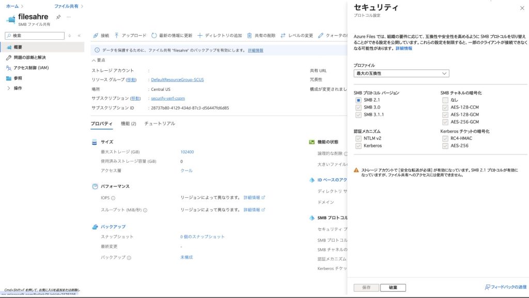Switch to the チュートリアル tab
The width and height of the screenshot is (529, 298).
point(159,124)
